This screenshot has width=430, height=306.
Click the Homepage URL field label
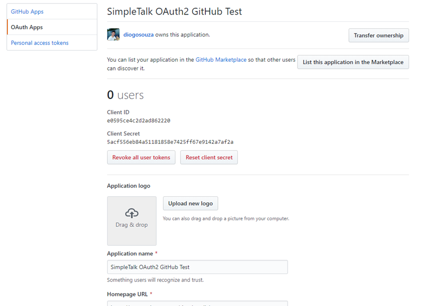tap(127, 294)
